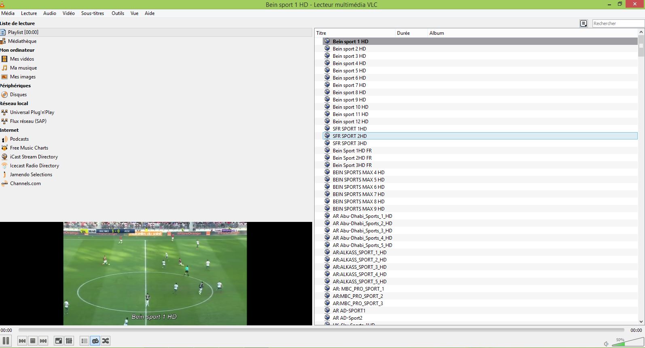The width and height of the screenshot is (645, 348).
Task: Skip to previous playlist item
Action: (22, 341)
